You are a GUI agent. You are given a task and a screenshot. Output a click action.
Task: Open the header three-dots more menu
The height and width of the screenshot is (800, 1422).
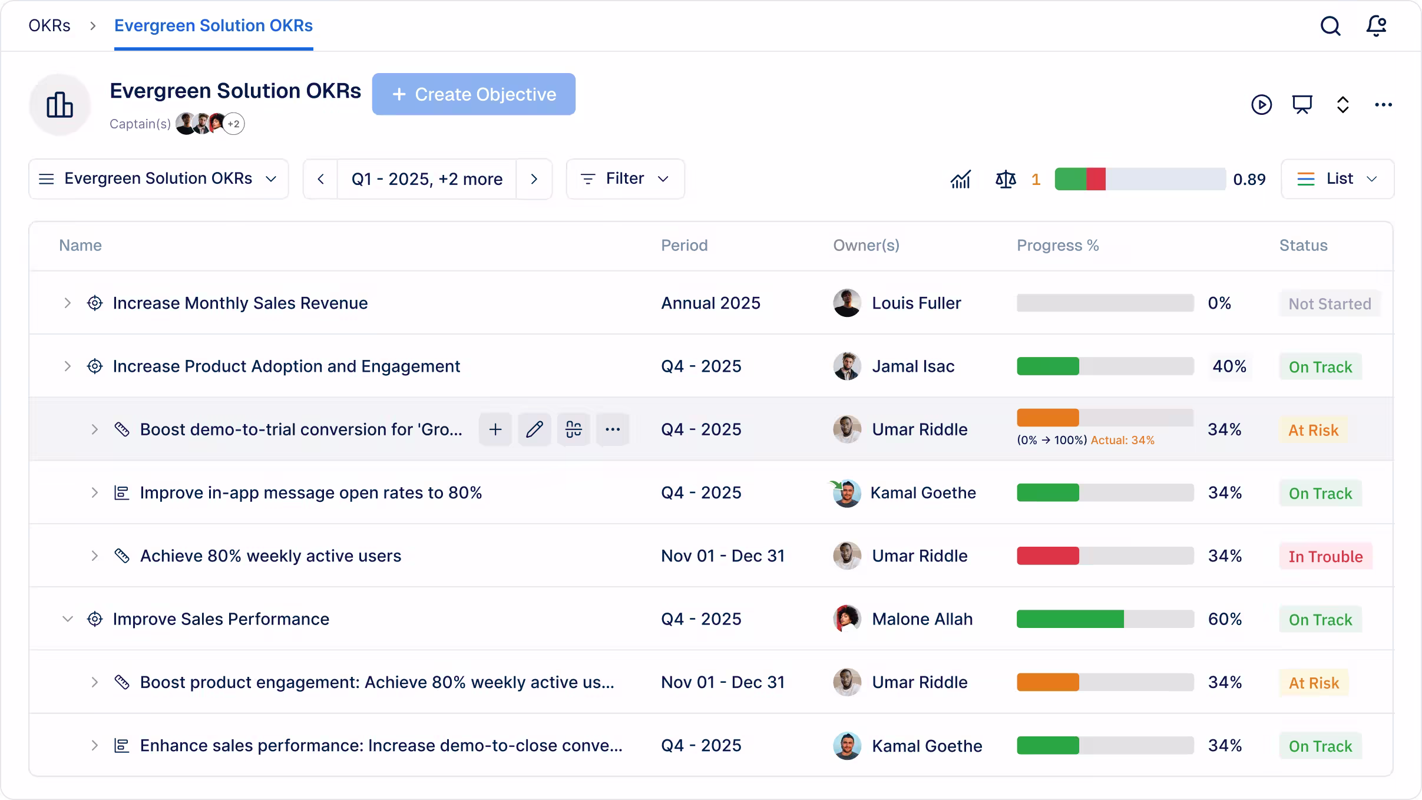pyautogui.click(x=1383, y=105)
